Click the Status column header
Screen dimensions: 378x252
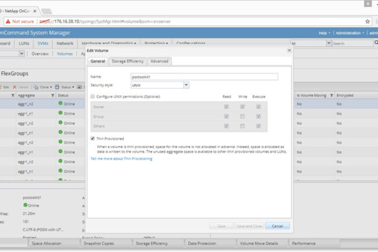tap(63, 96)
